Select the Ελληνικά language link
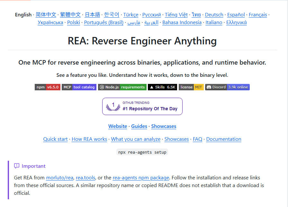The image size is (288, 207). [x=237, y=22]
